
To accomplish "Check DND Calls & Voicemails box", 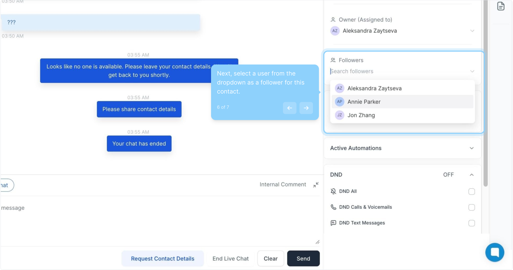I will pos(471,207).
